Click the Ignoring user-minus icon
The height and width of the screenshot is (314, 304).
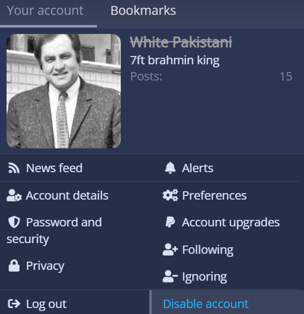(x=170, y=276)
